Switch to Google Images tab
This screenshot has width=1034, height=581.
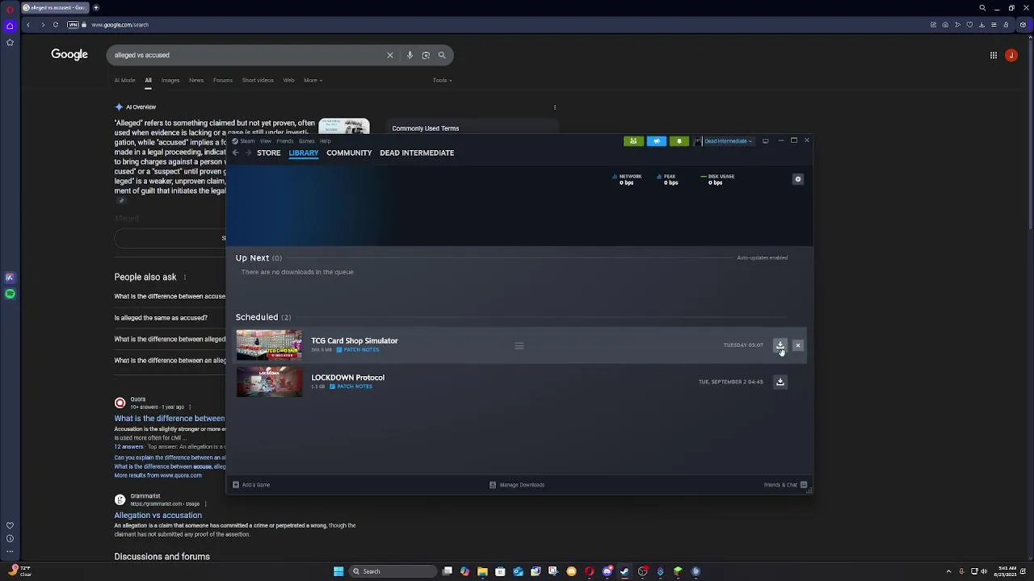click(x=170, y=80)
